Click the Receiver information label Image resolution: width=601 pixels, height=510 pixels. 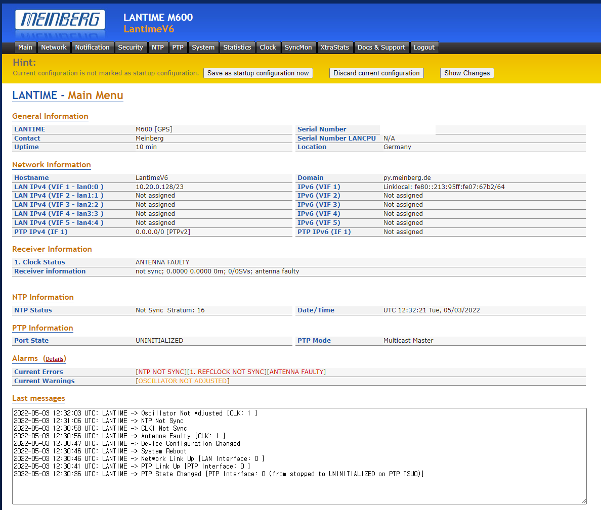[x=50, y=271]
